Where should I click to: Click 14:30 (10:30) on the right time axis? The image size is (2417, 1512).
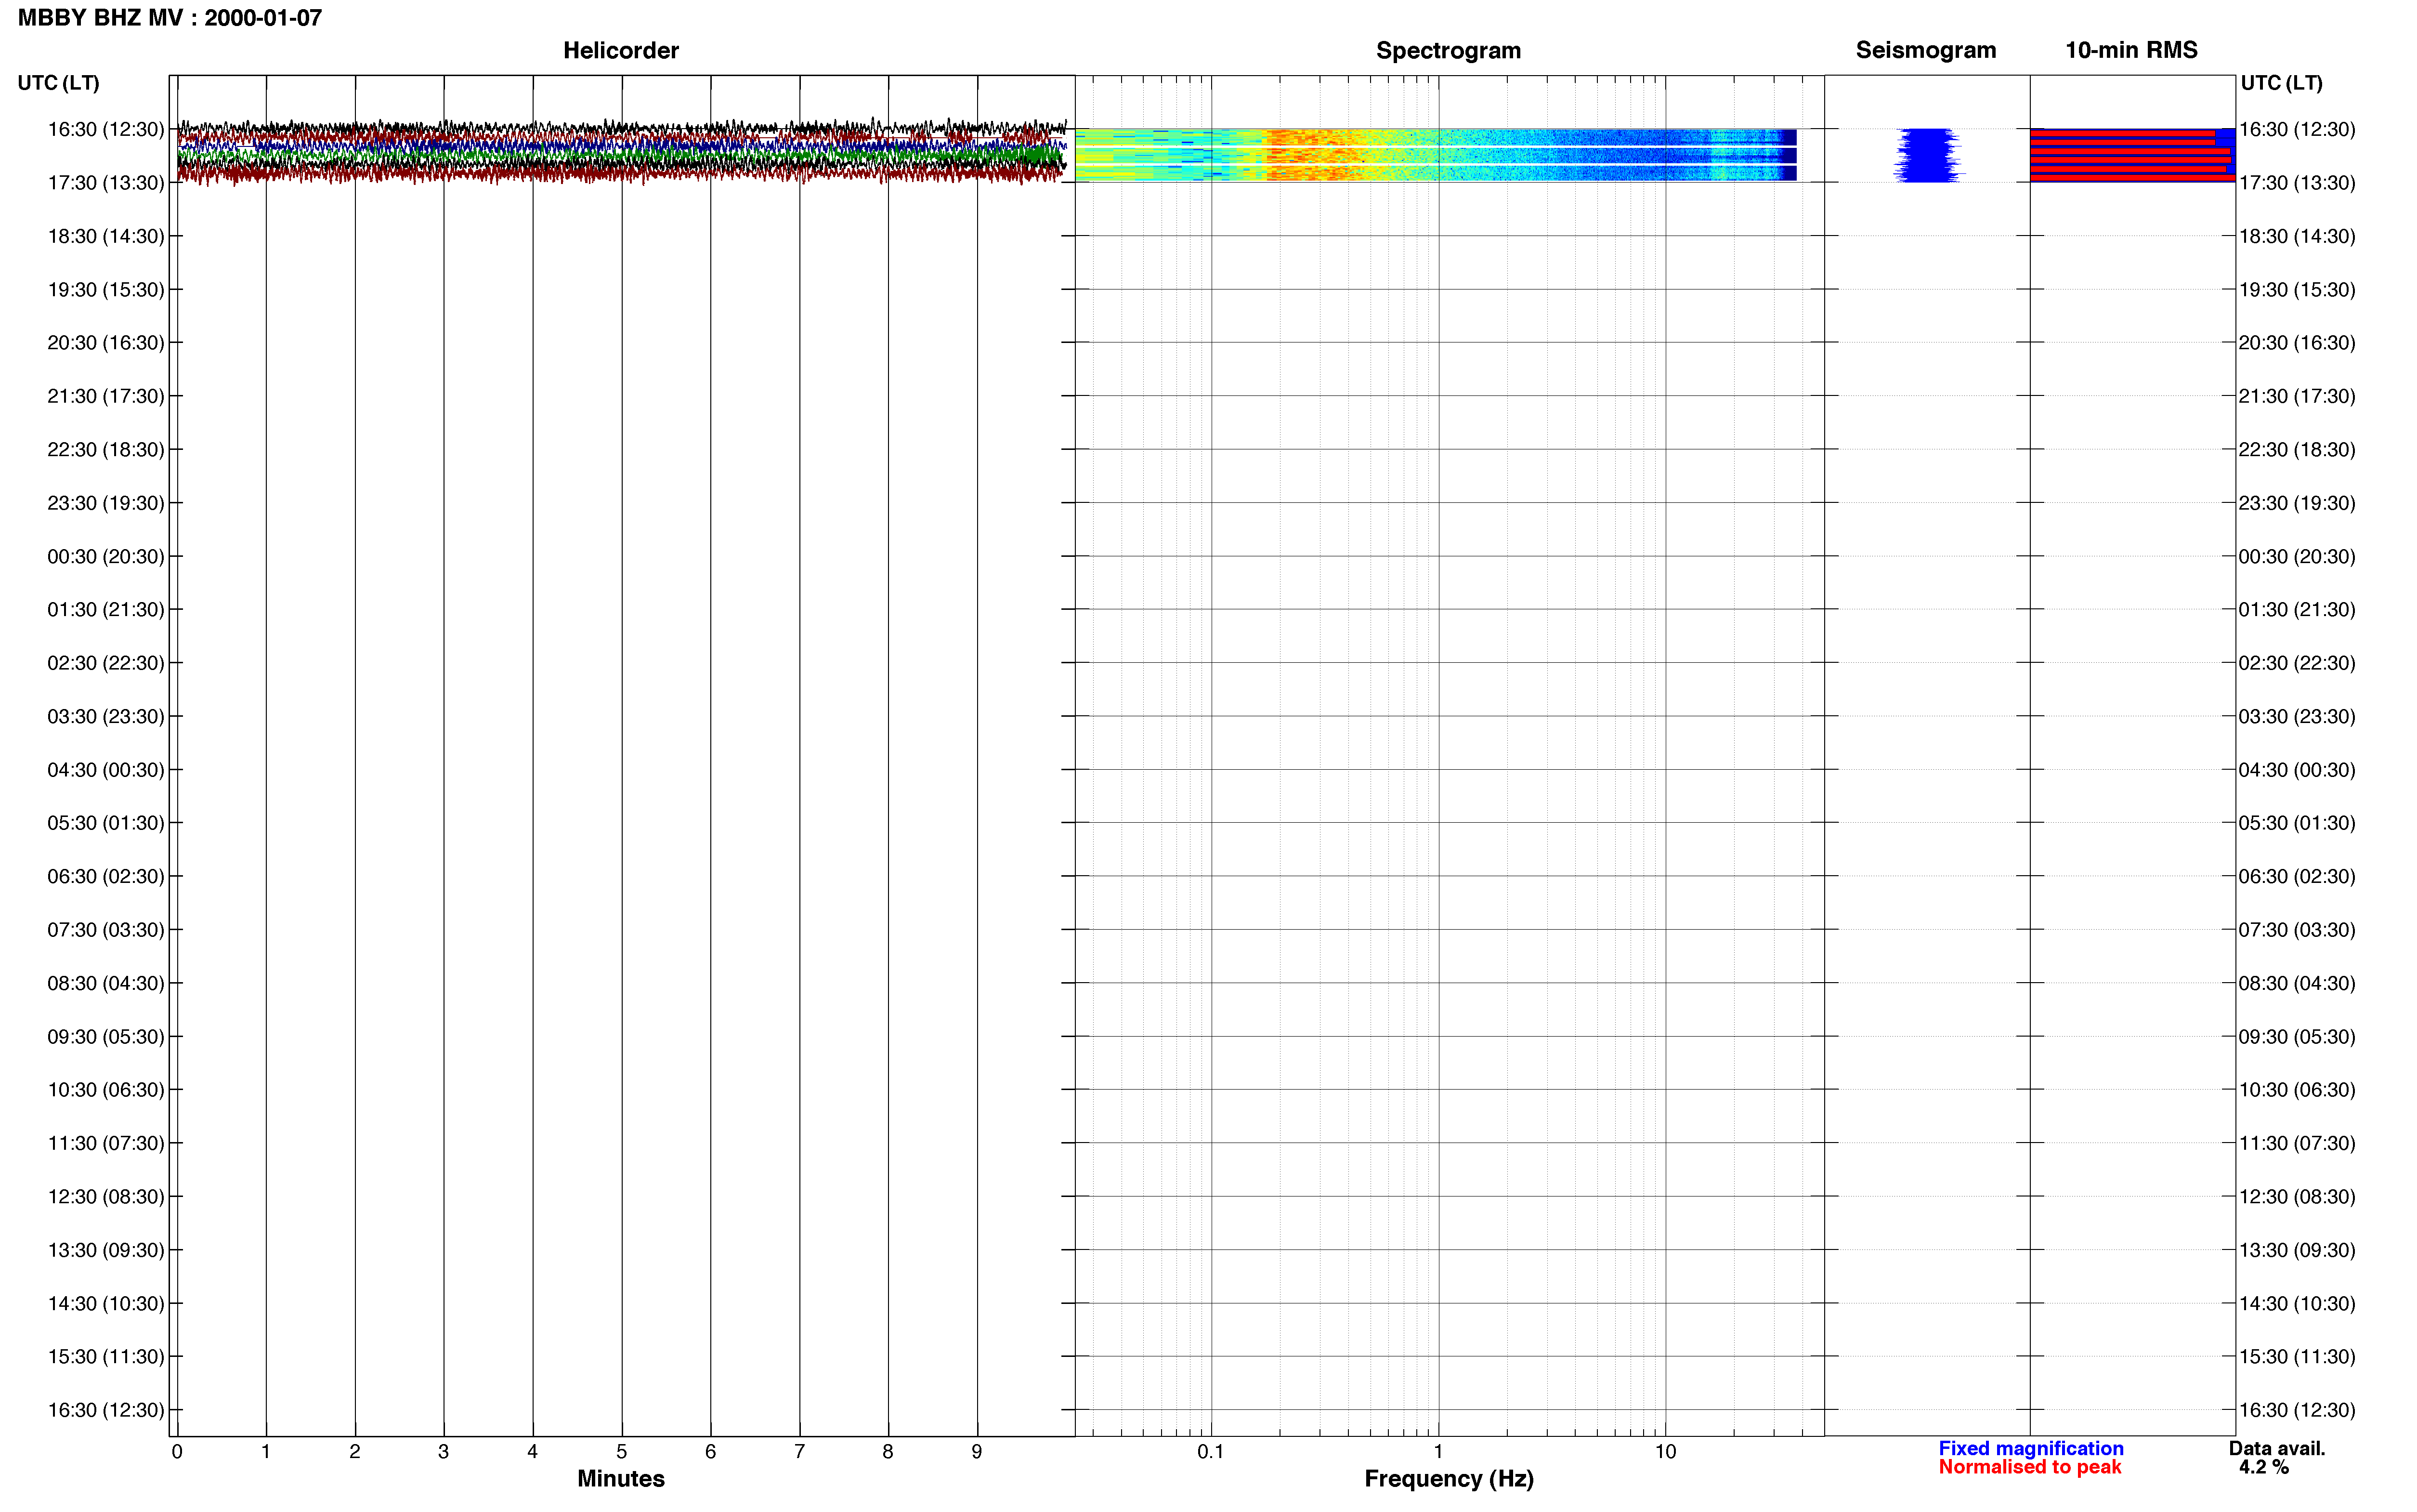pyautogui.click(x=2297, y=1303)
